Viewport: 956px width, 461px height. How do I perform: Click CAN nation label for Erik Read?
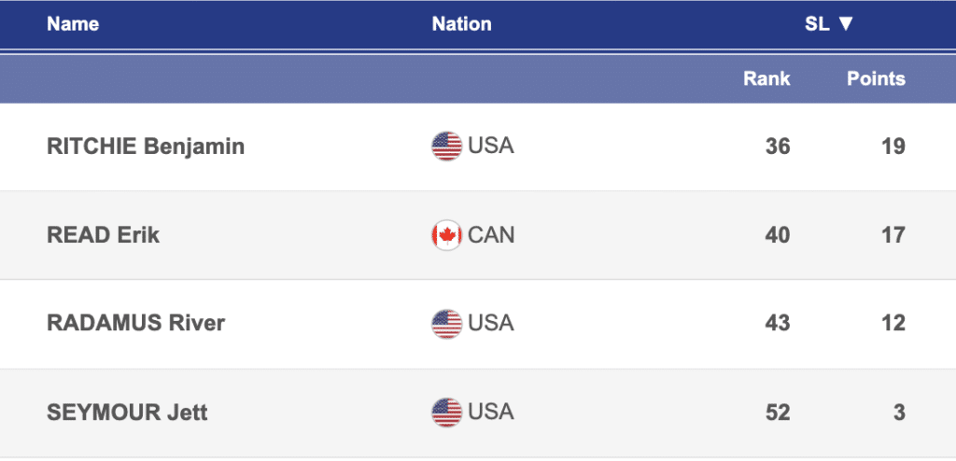tap(491, 235)
